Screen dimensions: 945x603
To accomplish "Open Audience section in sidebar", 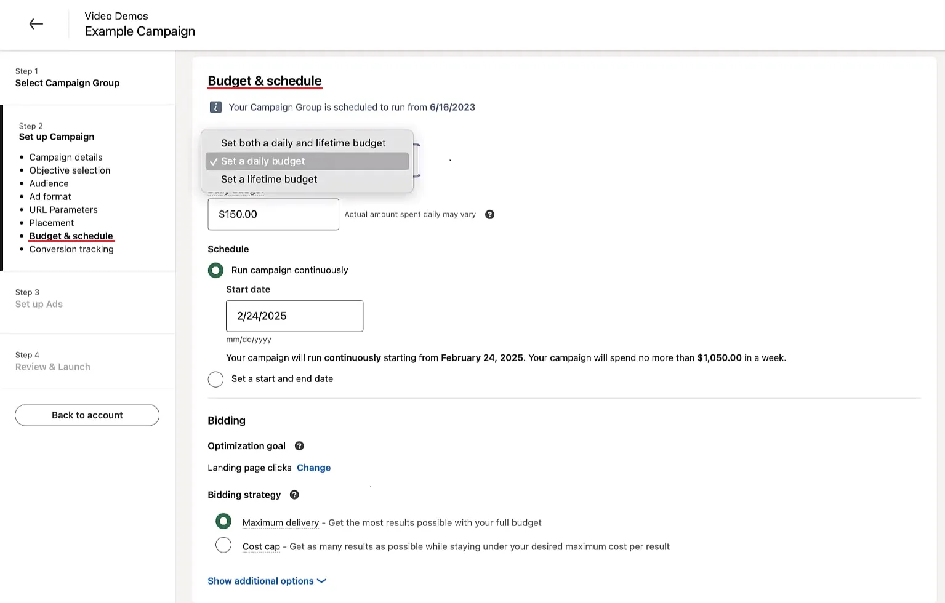I will (x=49, y=183).
